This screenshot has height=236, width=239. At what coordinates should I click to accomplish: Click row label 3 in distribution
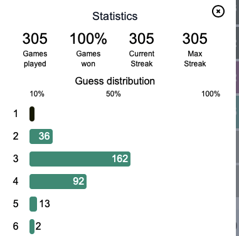coord(16,158)
